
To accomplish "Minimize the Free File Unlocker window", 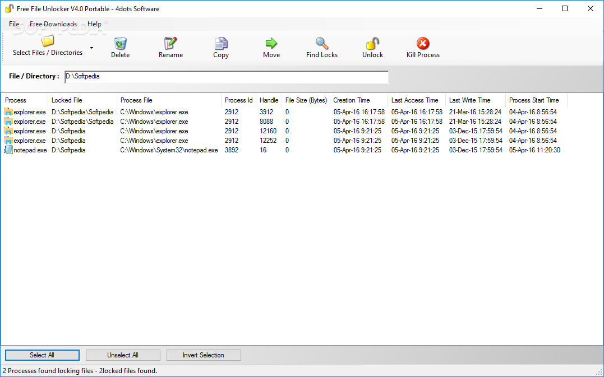I will (x=539, y=8).
